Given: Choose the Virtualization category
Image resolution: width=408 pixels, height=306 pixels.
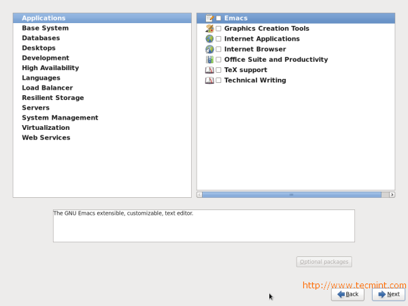Looking at the screenshot, I should pos(102,128).
